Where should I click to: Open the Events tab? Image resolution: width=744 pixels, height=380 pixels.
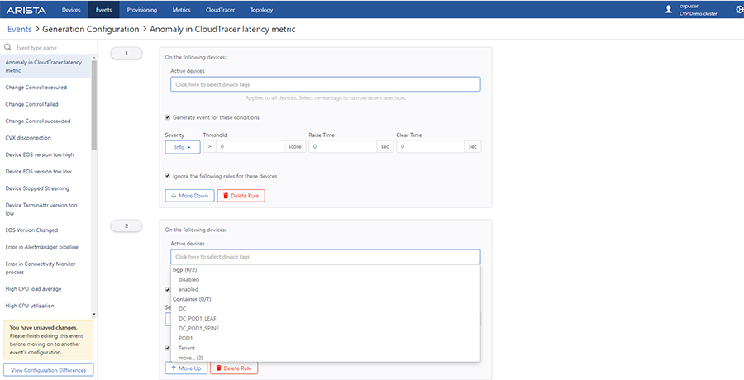pos(103,9)
